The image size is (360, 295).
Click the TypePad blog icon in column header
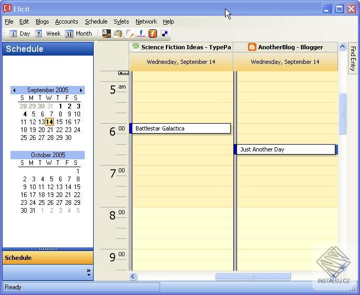click(135, 47)
